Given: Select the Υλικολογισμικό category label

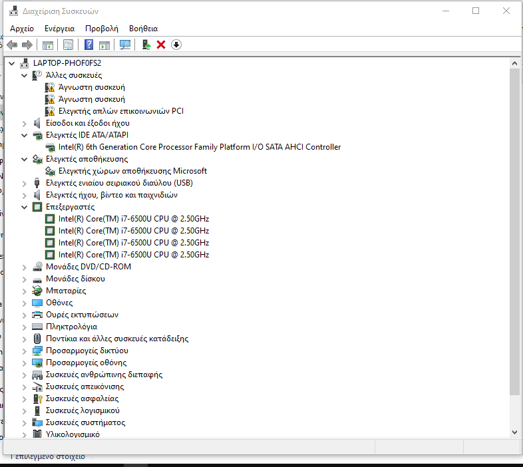Looking at the screenshot, I should pos(73,434).
